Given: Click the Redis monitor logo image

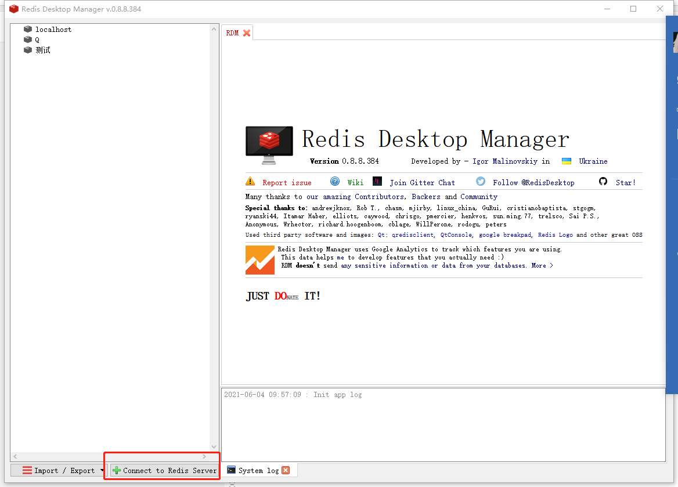Looking at the screenshot, I should pos(269,142).
